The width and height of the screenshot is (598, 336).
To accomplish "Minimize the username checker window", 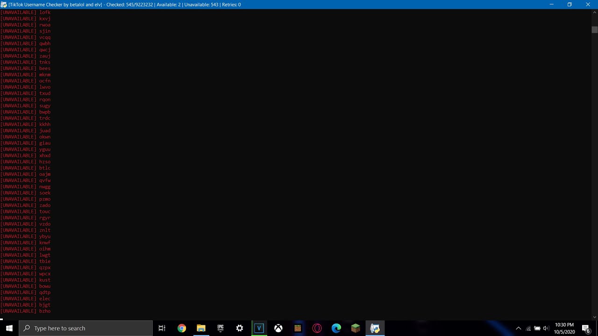I will [x=551, y=4].
